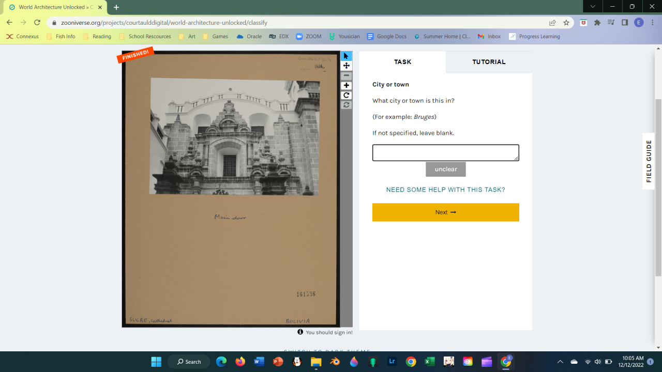Zoom in on the subject image
The width and height of the screenshot is (662, 372).
347,85
